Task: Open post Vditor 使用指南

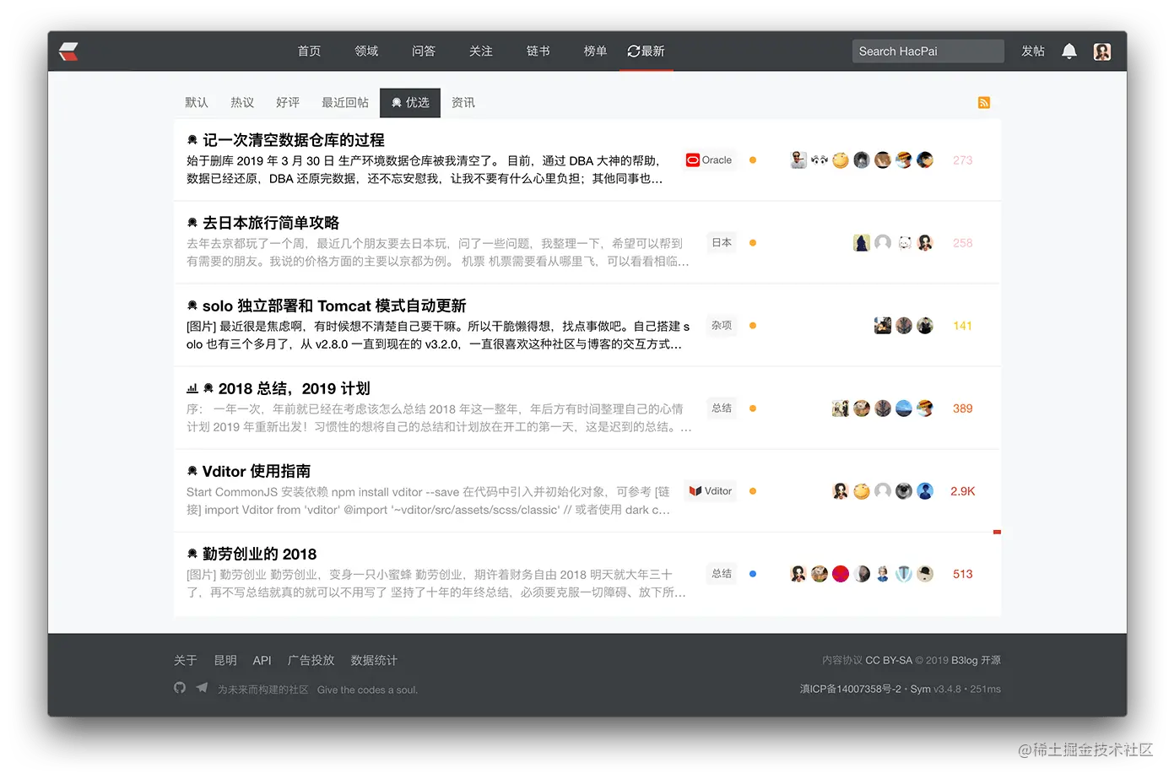Action: 257,471
